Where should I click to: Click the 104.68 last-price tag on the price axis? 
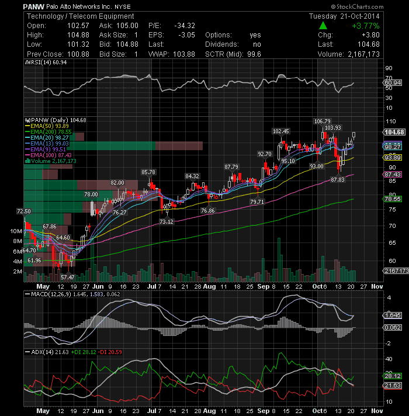394,132
